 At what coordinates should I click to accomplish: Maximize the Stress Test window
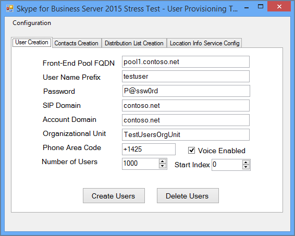(261, 7)
